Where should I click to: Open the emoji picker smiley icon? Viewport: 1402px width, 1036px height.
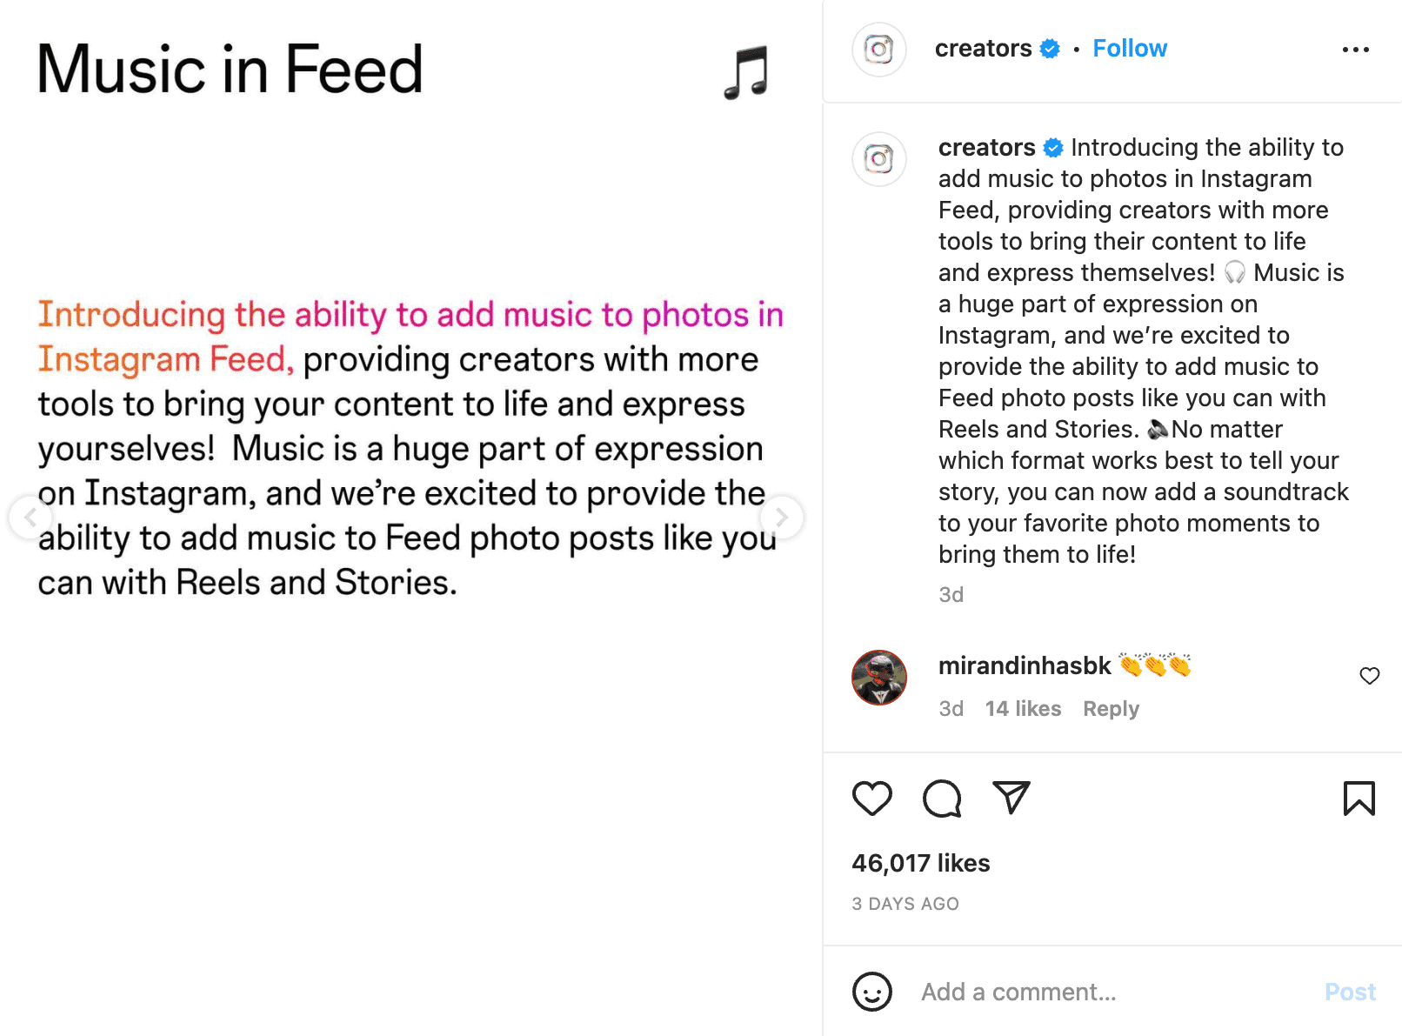point(872,992)
